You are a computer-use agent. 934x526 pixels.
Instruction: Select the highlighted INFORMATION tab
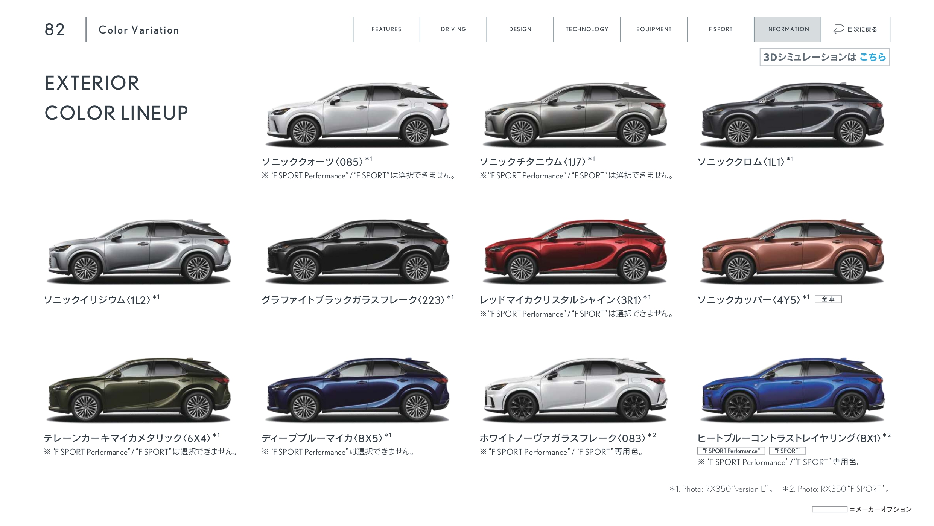787,29
